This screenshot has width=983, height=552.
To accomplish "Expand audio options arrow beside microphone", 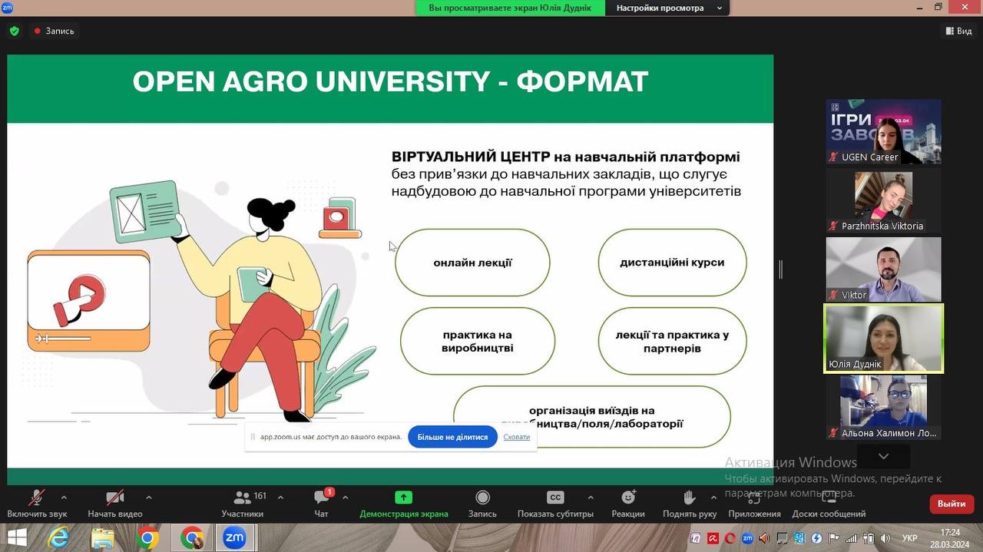I will pos(64,497).
